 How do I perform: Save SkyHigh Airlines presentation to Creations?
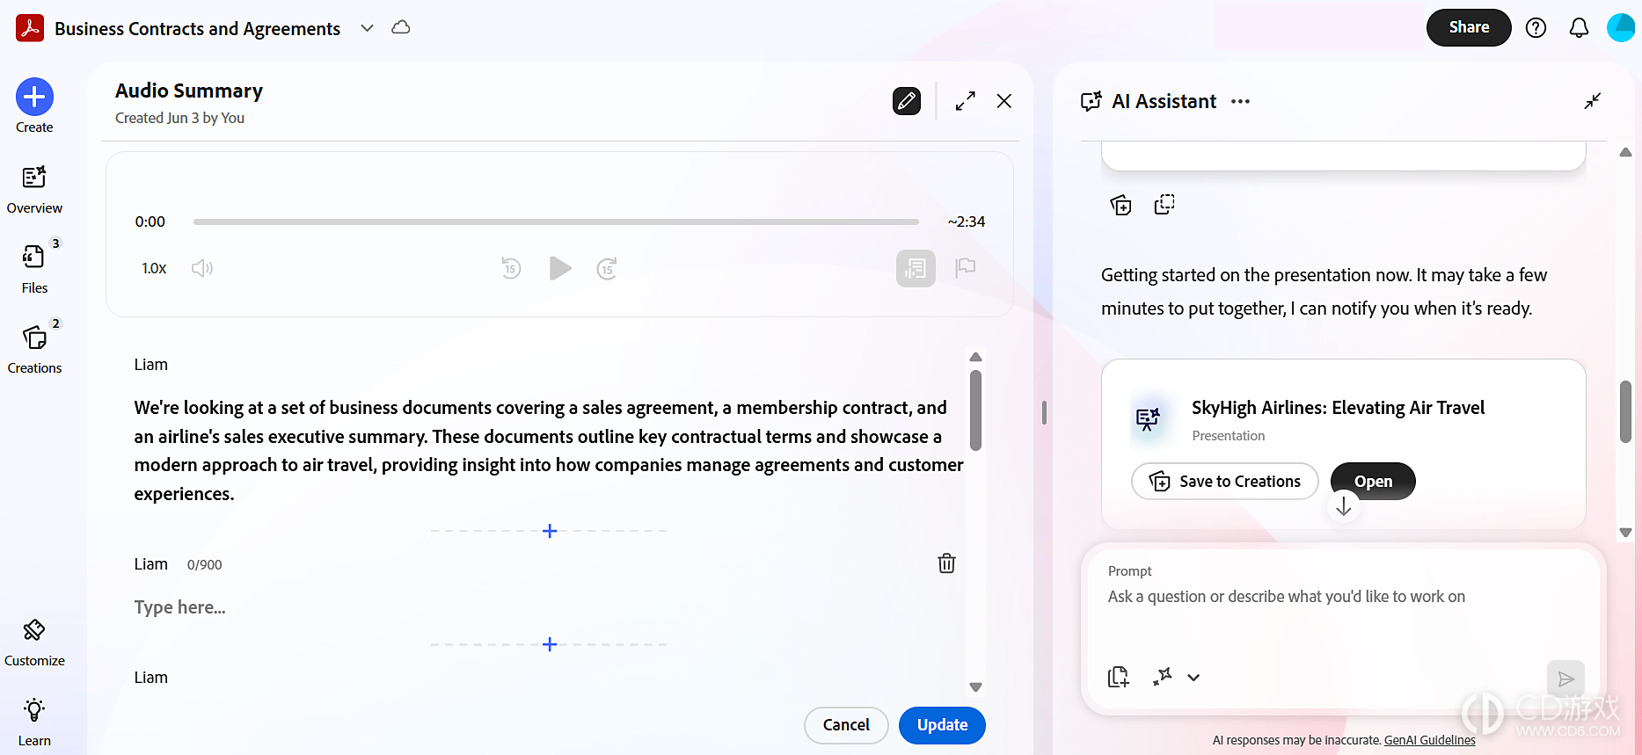point(1224,482)
